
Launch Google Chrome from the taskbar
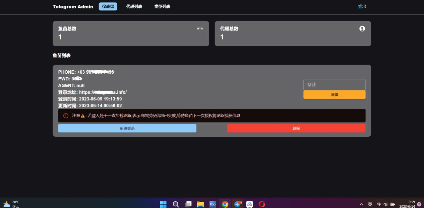[225, 204]
